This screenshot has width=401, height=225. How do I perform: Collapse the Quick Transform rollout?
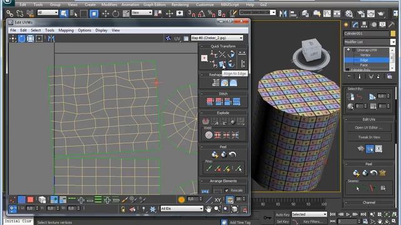[223, 46]
